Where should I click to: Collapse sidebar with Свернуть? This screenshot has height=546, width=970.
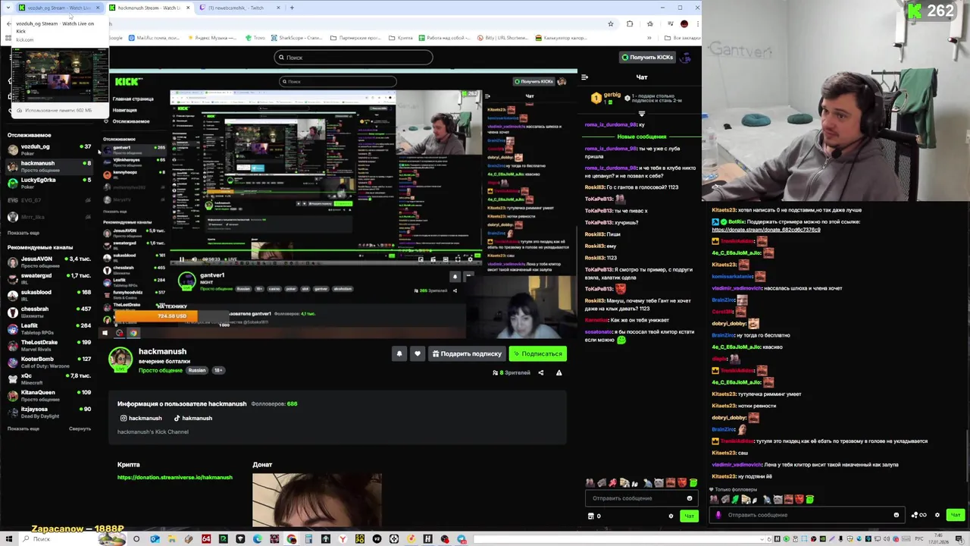point(80,428)
